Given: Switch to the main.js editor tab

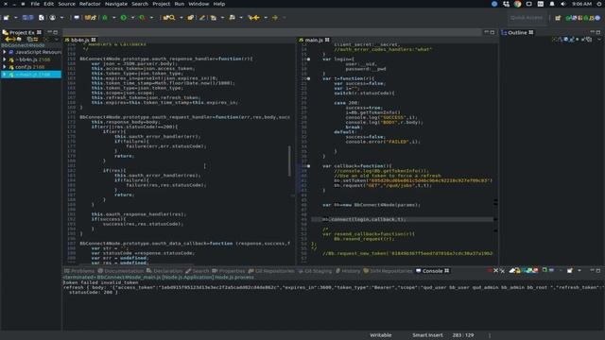Looking at the screenshot, I should 314,40.
